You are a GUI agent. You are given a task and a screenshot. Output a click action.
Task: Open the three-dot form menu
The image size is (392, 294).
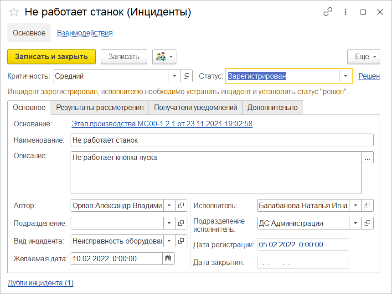click(x=346, y=12)
